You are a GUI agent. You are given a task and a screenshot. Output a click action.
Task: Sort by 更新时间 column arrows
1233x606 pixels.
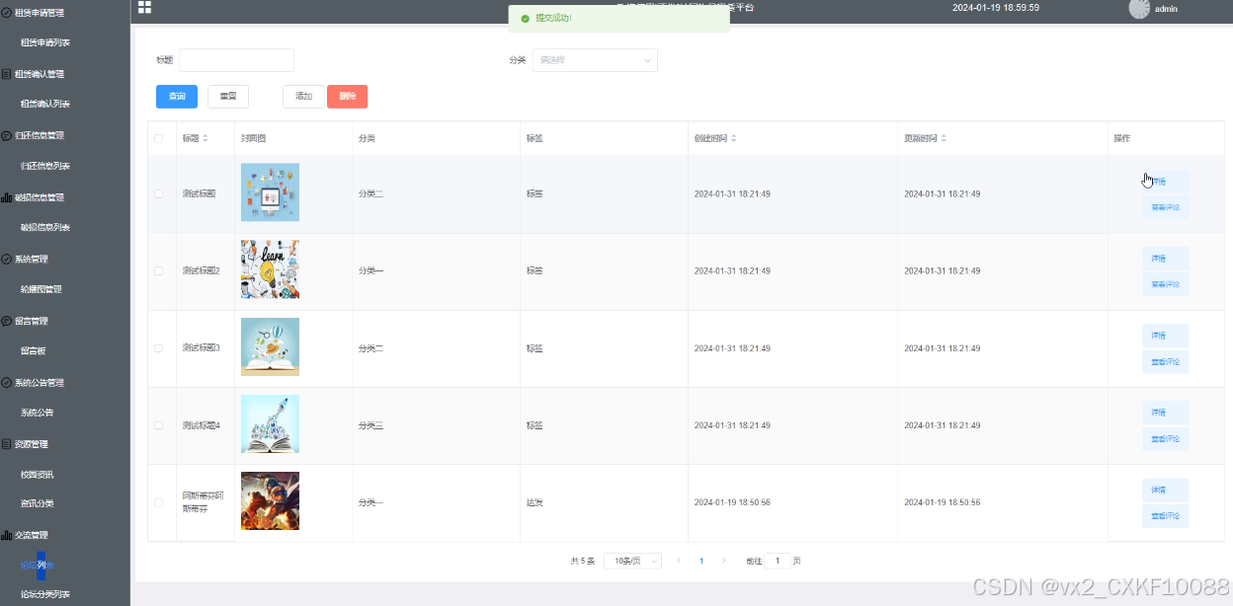944,138
